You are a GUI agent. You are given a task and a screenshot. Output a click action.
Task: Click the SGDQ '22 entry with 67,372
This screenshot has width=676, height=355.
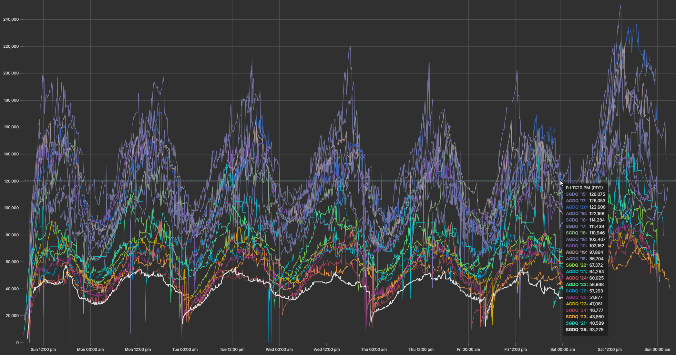(x=585, y=265)
